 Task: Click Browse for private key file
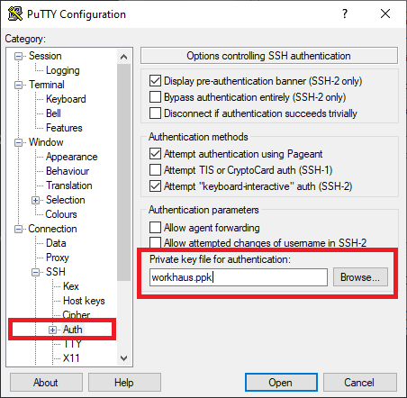360,277
